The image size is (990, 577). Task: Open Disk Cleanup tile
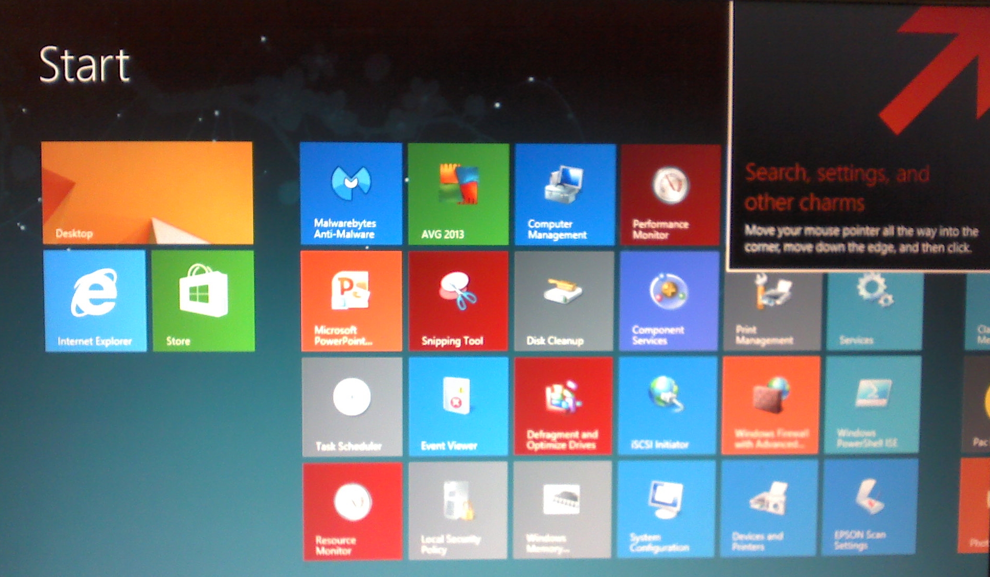(564, 301)
